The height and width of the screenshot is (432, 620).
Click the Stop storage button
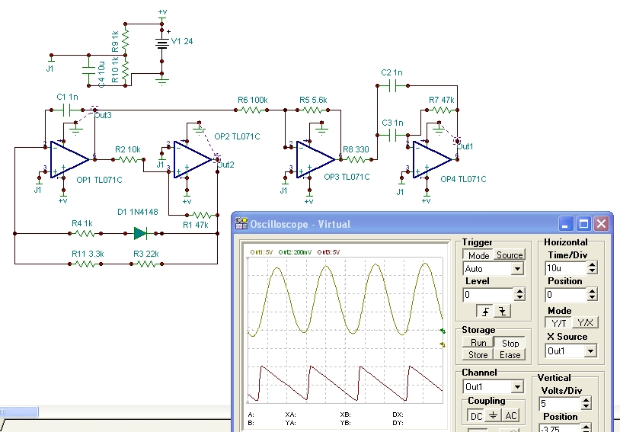510,343
